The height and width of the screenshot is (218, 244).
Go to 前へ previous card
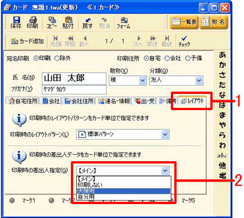pos(84,41)
